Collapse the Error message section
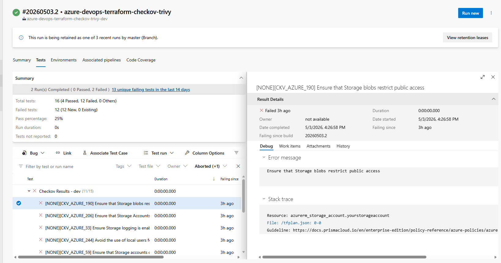Viewport: 501px width, 263px height. [264, 157]
